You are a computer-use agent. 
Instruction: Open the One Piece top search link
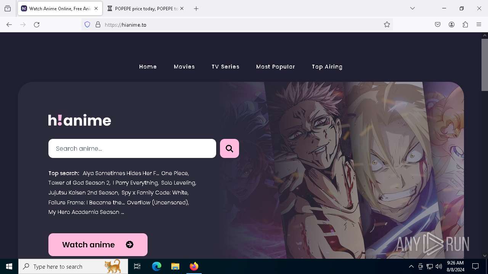point(175,173)
